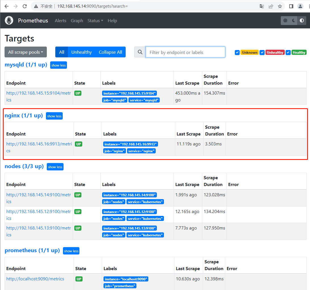Click the instance="192.168.145.15:9104" label

(130, 93)
